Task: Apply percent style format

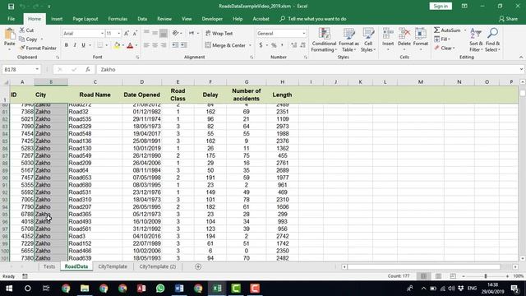Action: tap(274, 45)
